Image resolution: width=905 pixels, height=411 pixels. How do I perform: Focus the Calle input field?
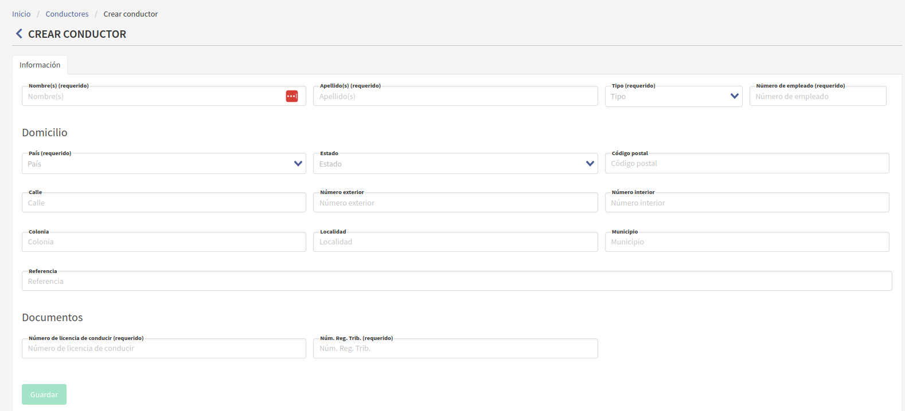click(163, 203)
